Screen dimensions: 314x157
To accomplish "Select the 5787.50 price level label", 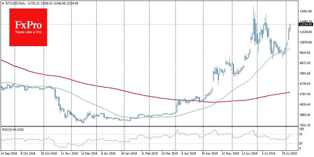I will [305, 94].
